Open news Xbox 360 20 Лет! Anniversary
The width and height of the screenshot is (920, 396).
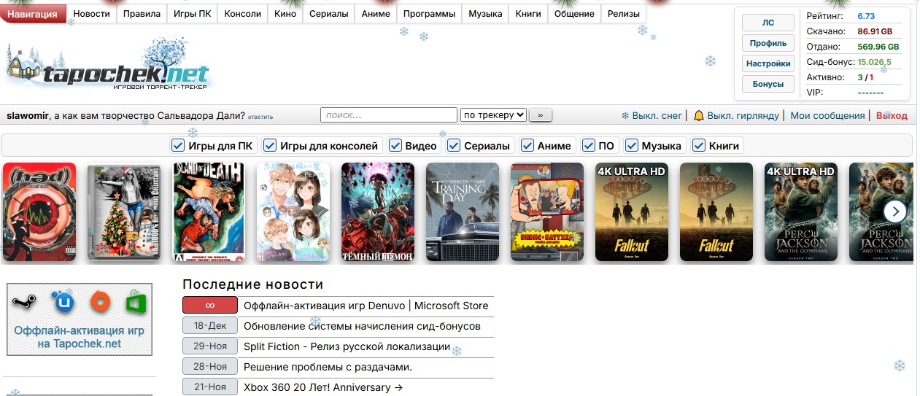click(323, 387)
